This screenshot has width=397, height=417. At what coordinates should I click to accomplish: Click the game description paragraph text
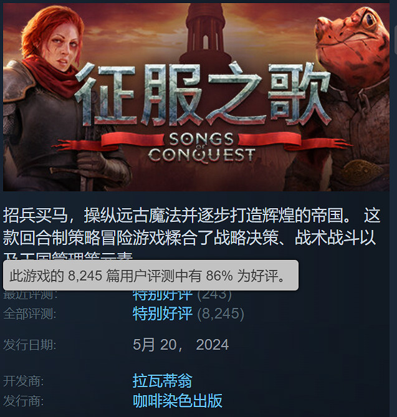pyautogui.click(x=191, y=234)
